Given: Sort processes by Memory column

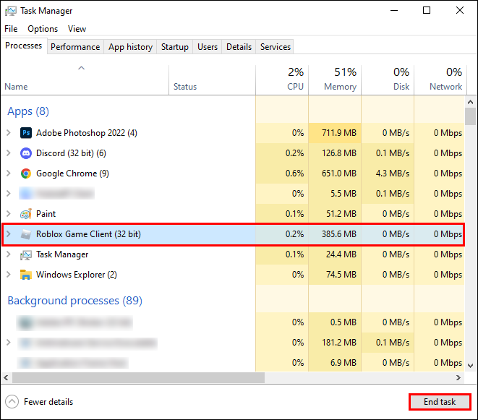Looking at the screenshot, I should [x=335, y=80].
